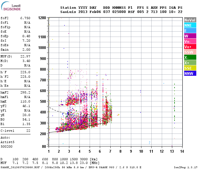Click the SAA0K_2013037025000.RSF file name
The width and height of the screenshot is (198, 169).
click(20, 167)
